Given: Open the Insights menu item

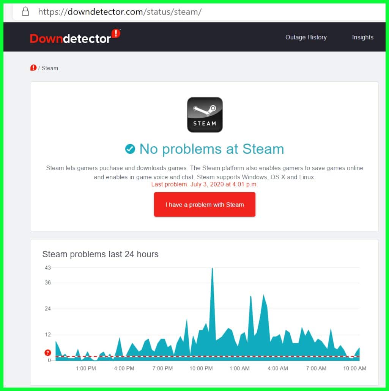Looking at the screenshot, I should coord(362,37).
